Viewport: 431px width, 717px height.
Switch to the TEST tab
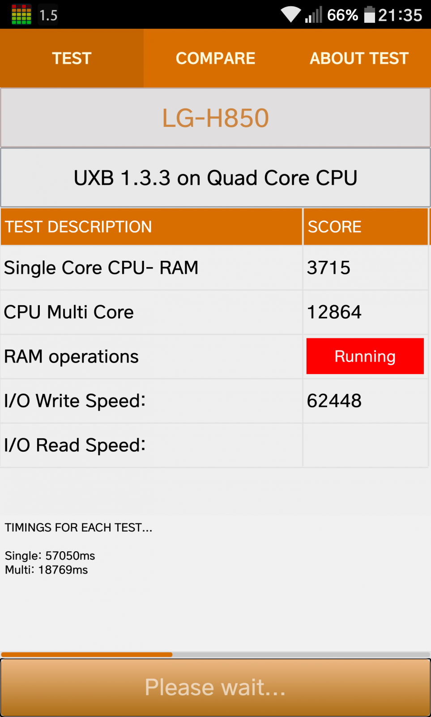click(x=72, y=58)
